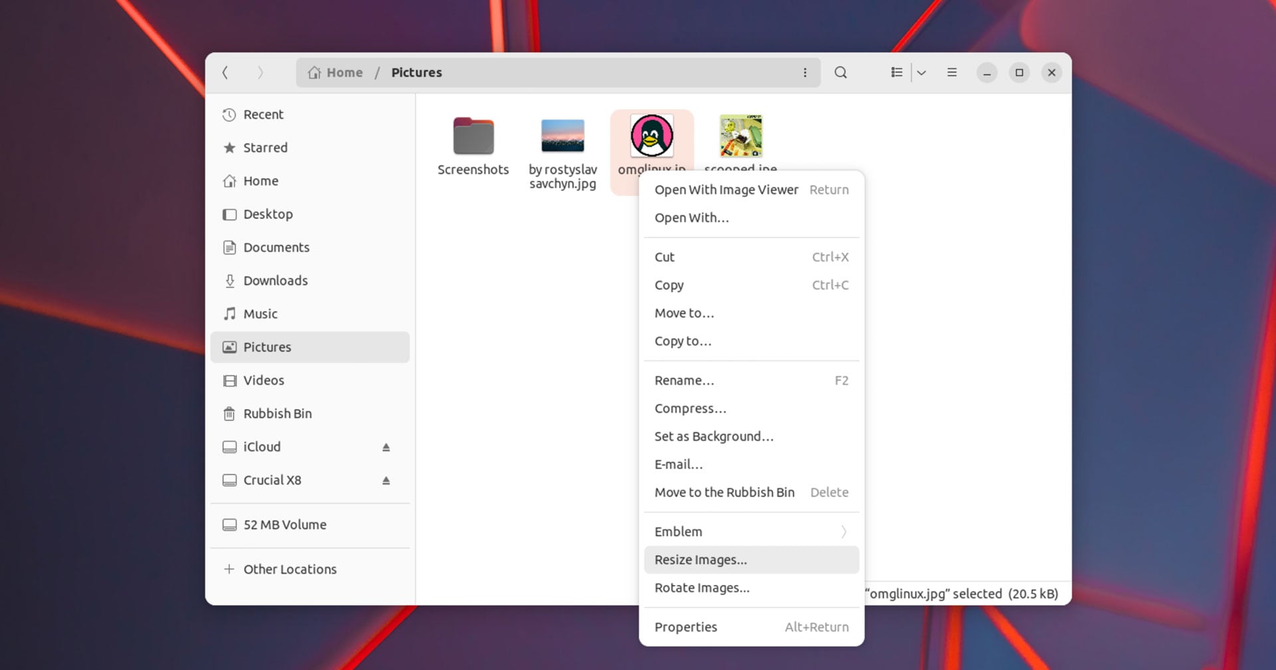1276x670 pixels.
Task: Expand the Emblem submenu
Action: pyautogui.click(x=751, y=531)
